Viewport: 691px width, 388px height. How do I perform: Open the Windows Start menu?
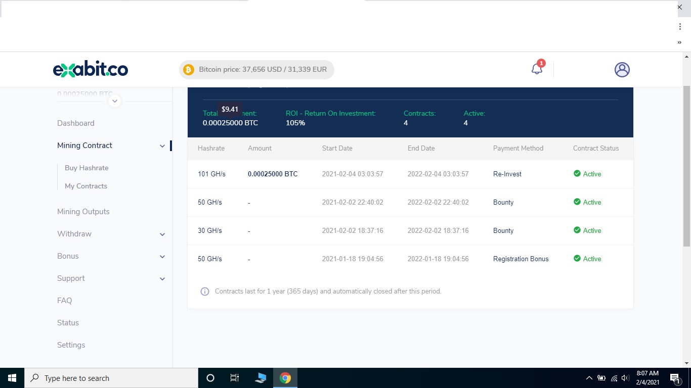(x=12, y=378)
